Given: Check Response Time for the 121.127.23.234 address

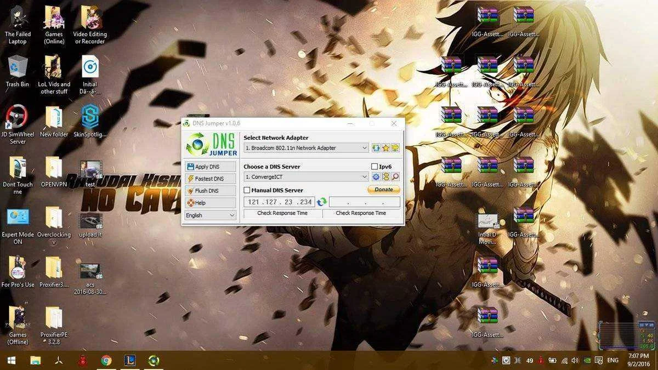Looking at the screenshot, I should click(x=282, y=213).
